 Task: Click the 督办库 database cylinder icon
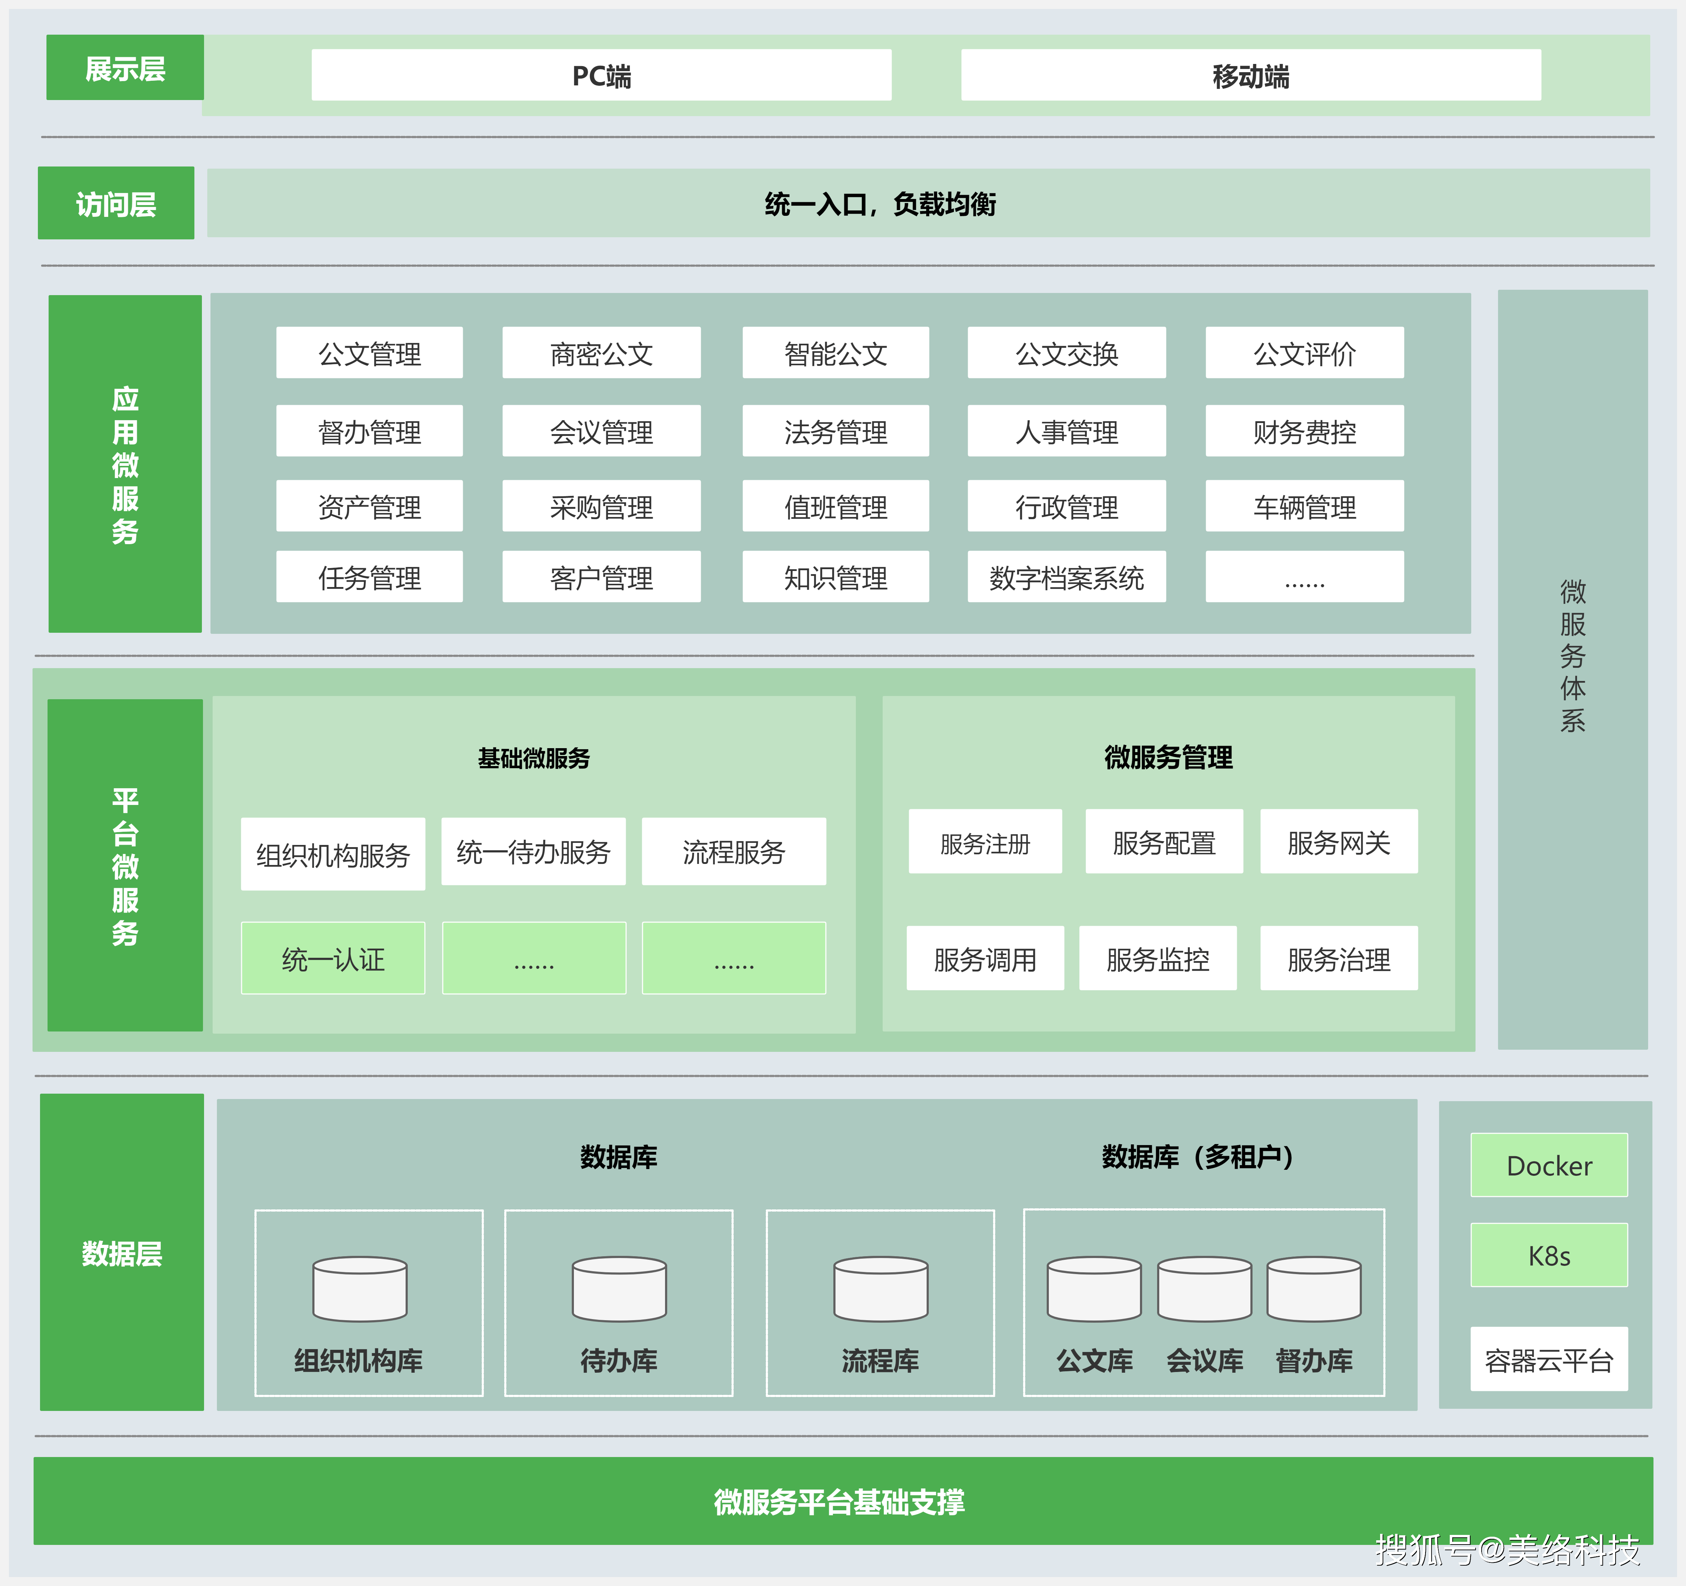(1314, 1288)
